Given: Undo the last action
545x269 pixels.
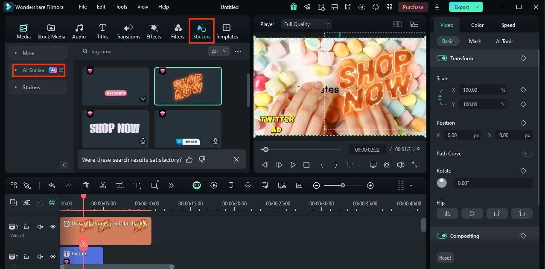Looking at the screenshot, I should [x=52, y=185].
